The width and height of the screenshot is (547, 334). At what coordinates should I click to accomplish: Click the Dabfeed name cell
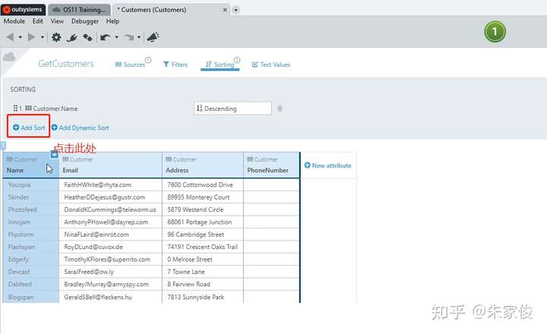tap(31, 284)
